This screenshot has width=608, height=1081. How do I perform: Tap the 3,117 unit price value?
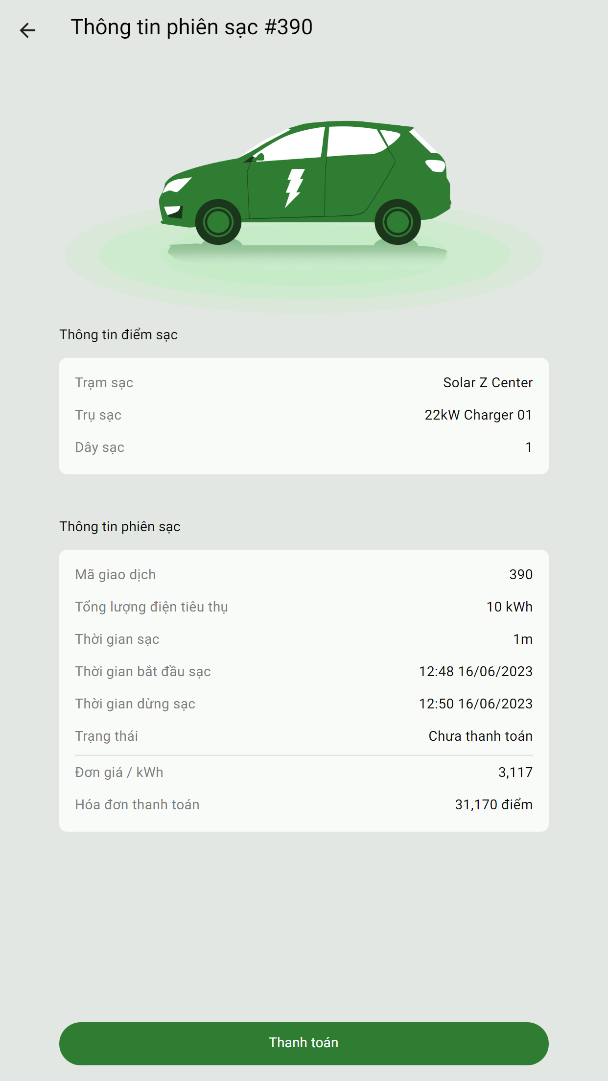[x=515, y=773]
